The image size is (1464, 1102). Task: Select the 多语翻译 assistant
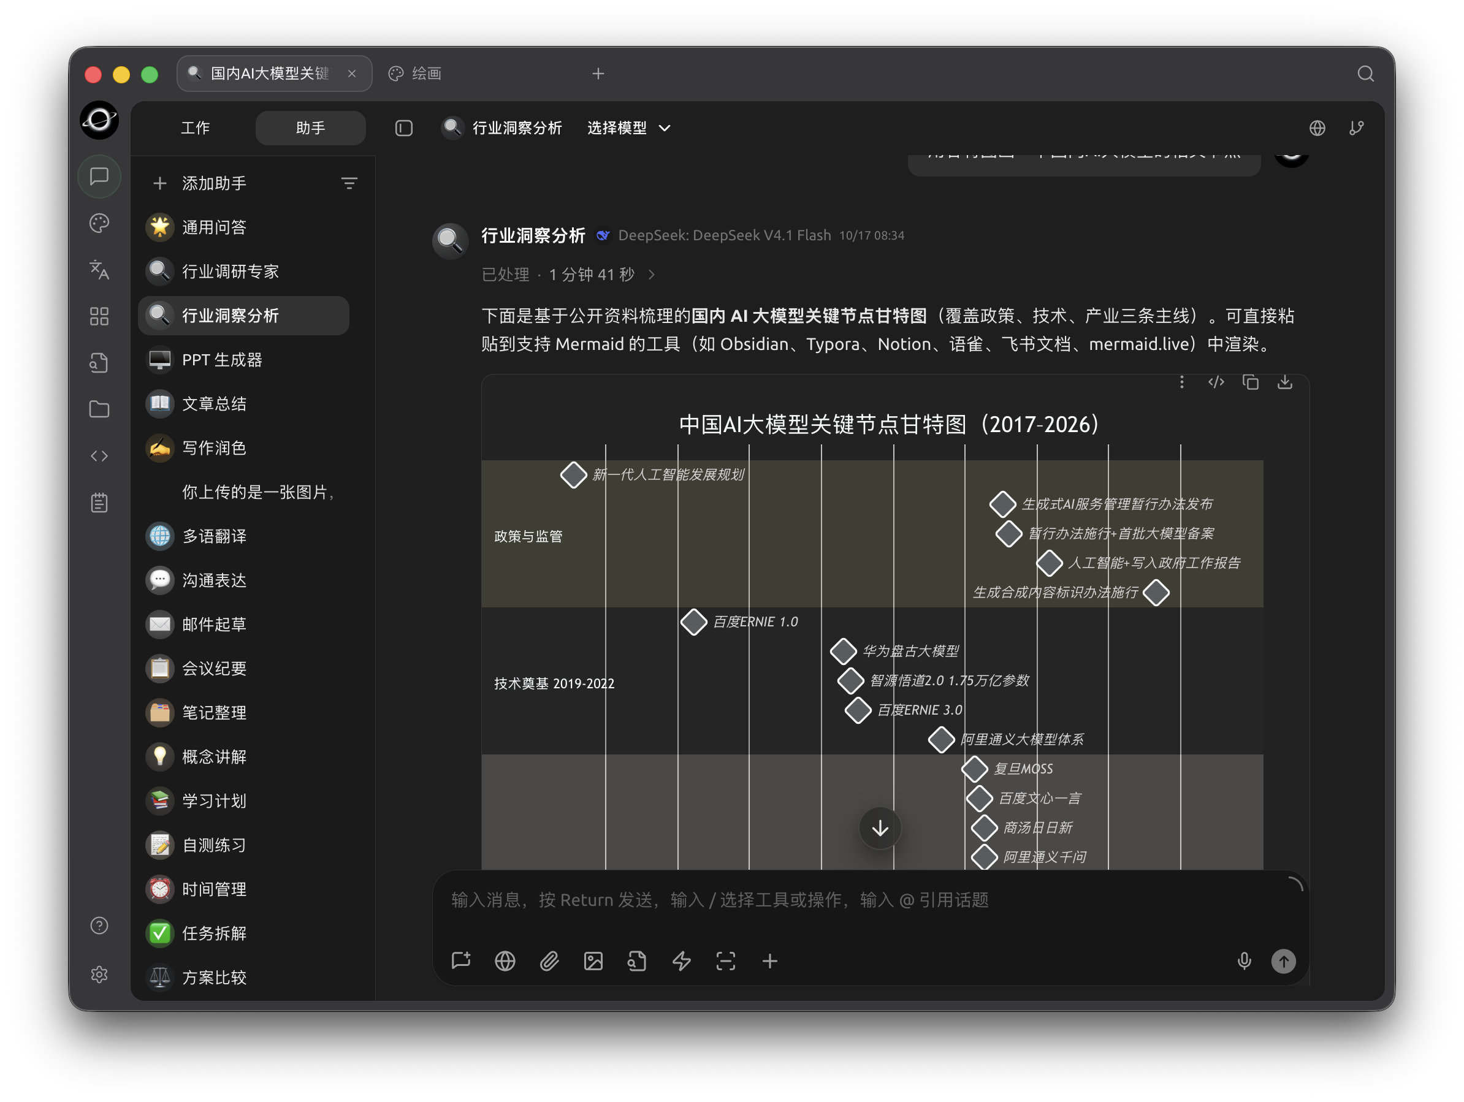pyautogui.click(x=243, y=536)
